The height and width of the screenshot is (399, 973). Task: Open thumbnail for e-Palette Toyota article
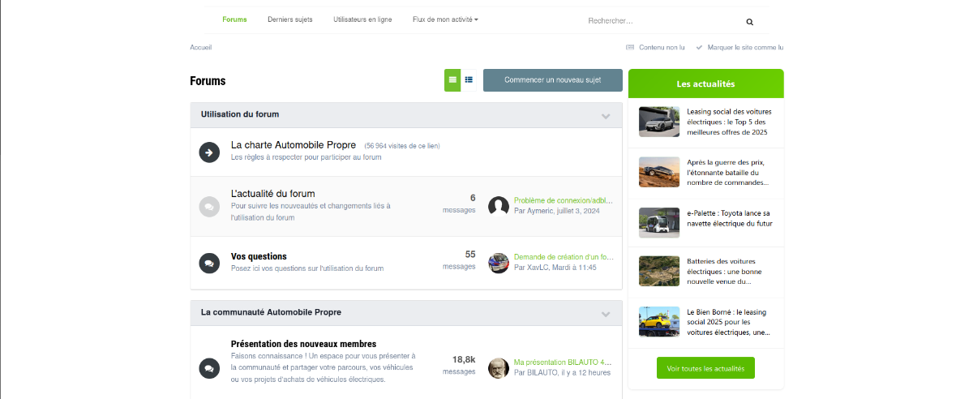tap(659, 222)
